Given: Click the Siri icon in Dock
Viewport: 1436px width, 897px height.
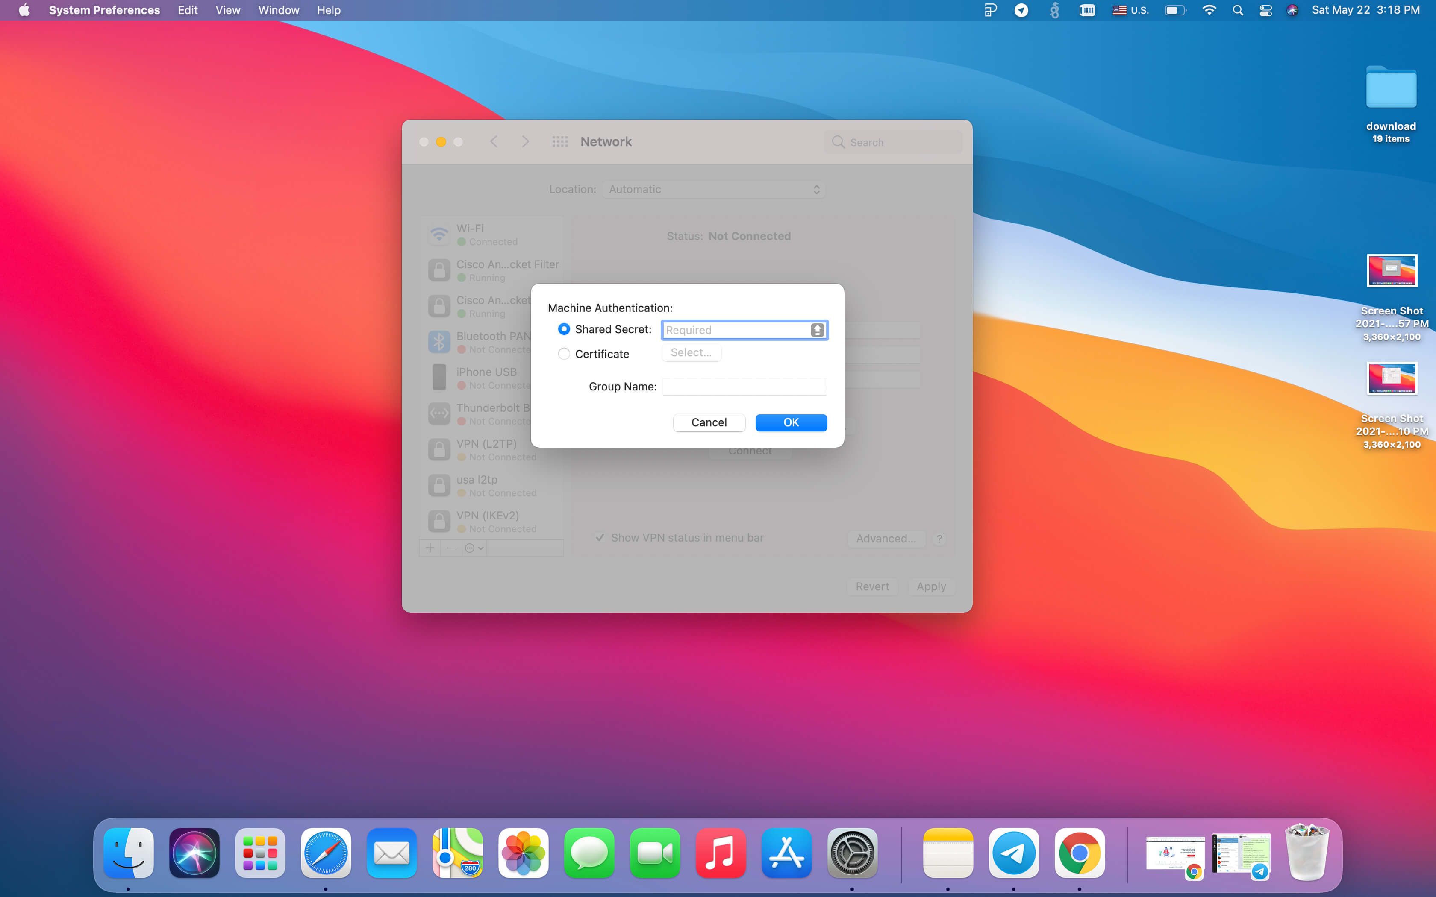Looking at the screenshot, I should click(194, 853).
